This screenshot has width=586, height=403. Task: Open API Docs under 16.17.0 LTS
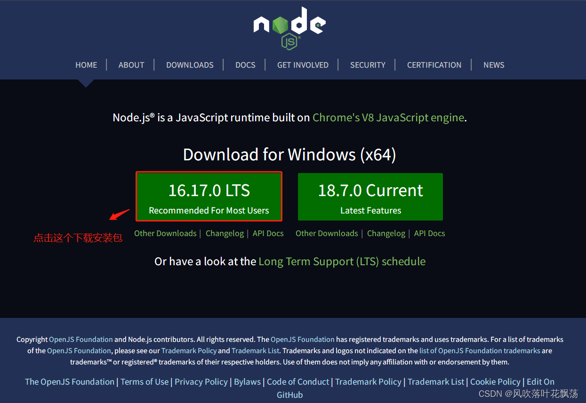click(268, 233)
